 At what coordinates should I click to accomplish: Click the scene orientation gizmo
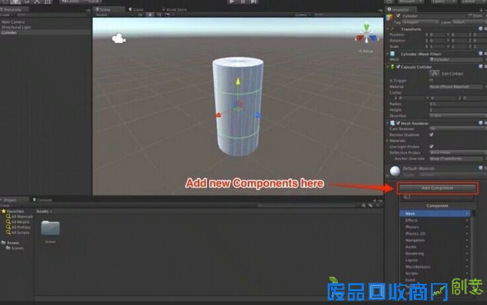(x=367, y=34)
